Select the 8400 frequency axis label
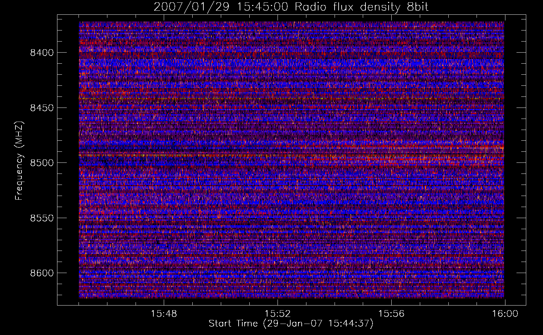The width and height of the screenshot is (543, 335). (42, 53)
